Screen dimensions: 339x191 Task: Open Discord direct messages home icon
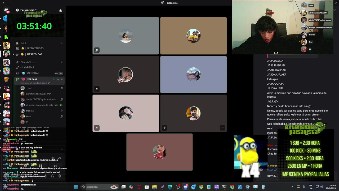(6, 10)
